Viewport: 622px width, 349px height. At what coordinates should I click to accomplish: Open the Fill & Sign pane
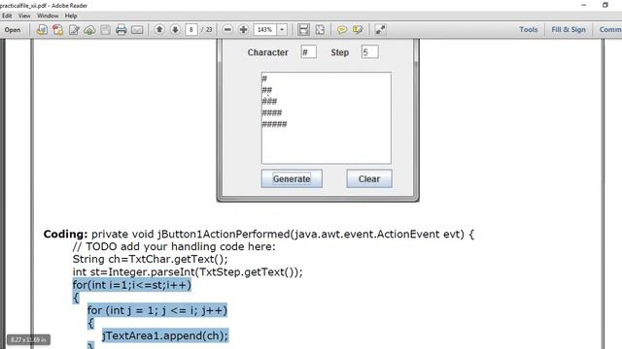pyautogui.click(x=568, y=30)
